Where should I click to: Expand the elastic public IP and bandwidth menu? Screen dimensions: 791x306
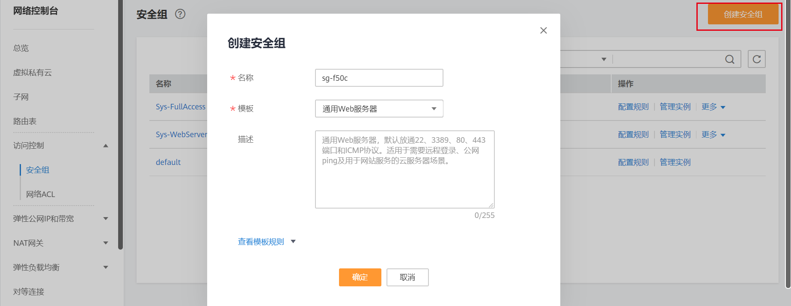[106, 219]
